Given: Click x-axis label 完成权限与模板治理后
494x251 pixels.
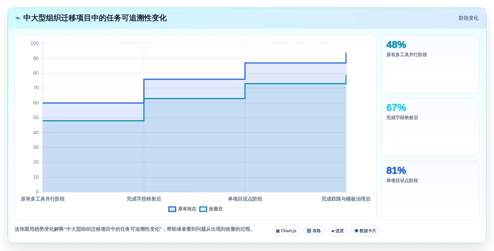Looking at the screenshot, I should coord(346,199).
